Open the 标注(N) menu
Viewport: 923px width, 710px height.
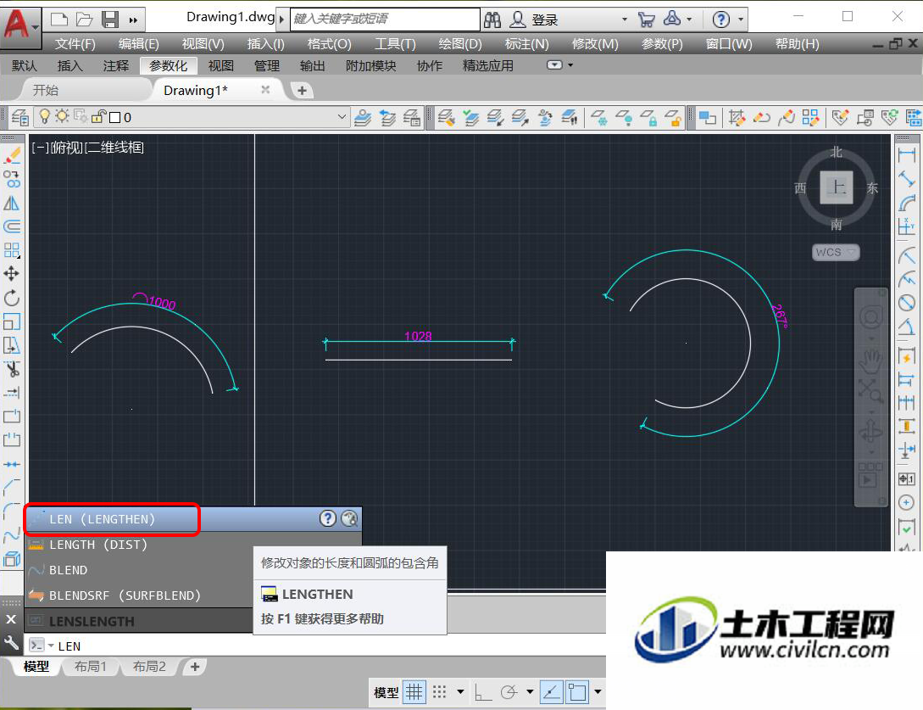[527, 44]
